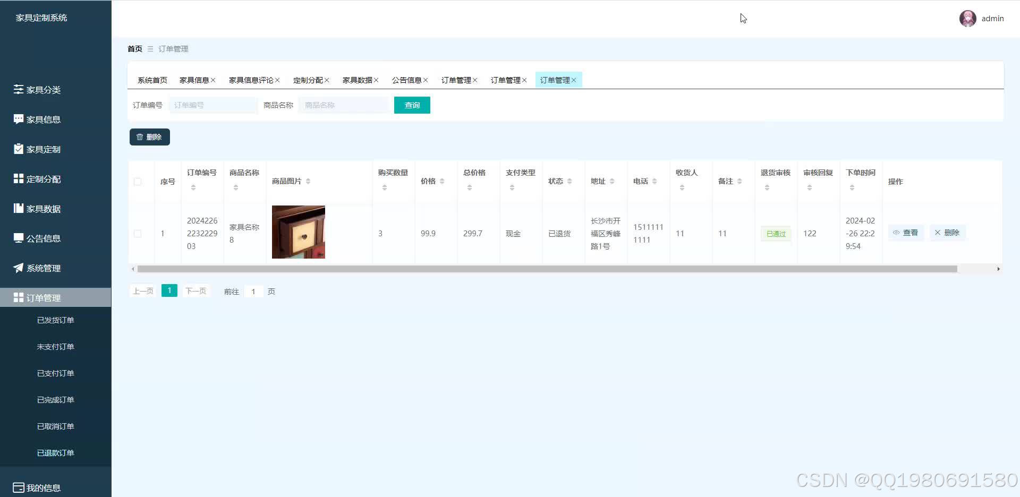The height and width of the screenshot is (497, 1020).
Task: Toggle the select-all checkbox in table header
Action: pos(138,181)
